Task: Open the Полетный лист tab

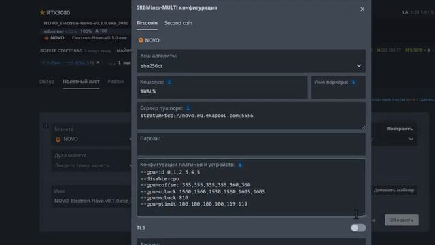Action: (x=81, y=82)
